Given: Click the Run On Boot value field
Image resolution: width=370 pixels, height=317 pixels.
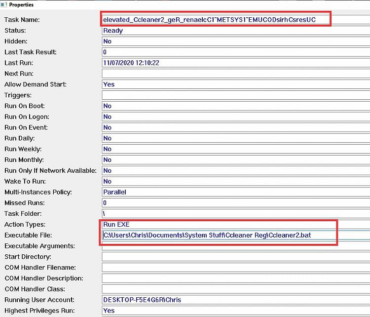Looking at the screenshot, I should [x=236, y=106].
